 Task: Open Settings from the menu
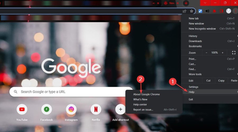[209, 87]
